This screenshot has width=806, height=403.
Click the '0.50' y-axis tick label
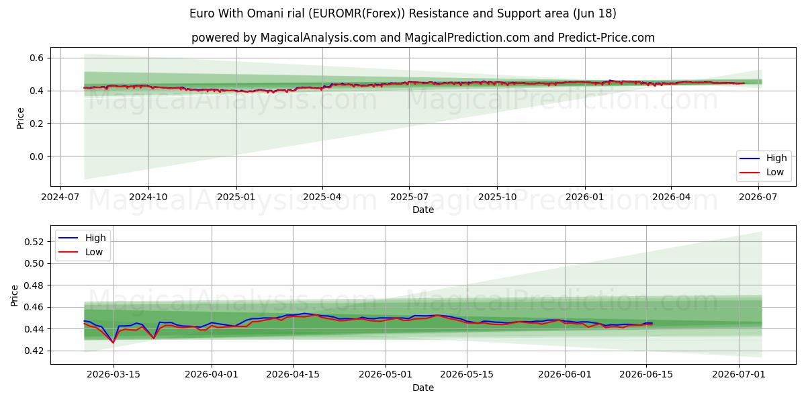(x=33, y=263)
